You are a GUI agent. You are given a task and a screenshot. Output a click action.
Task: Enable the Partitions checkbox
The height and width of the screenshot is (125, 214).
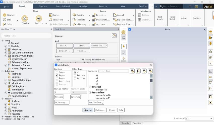coord(57,81)
